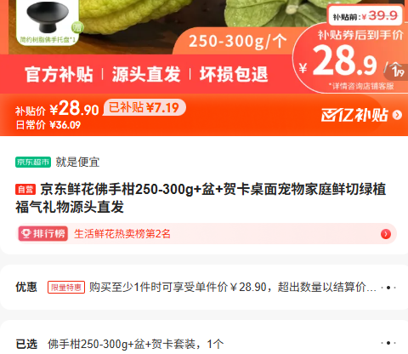Open the 亿补贴 subsidy arrow icon
The image size is (408, 354).
[397, 115]
